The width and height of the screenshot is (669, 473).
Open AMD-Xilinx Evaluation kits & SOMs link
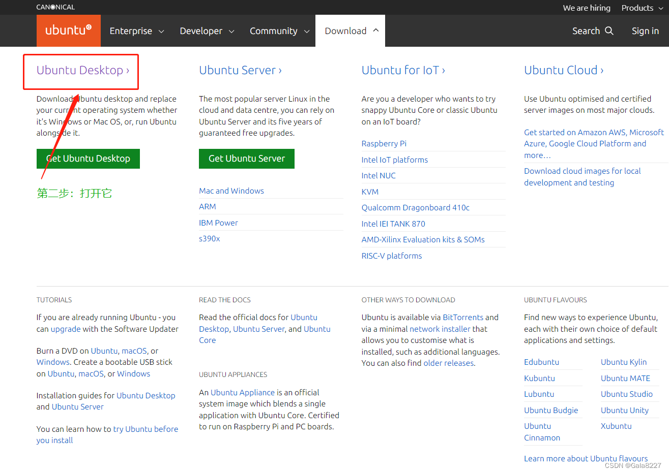click(x=423, y=239)
